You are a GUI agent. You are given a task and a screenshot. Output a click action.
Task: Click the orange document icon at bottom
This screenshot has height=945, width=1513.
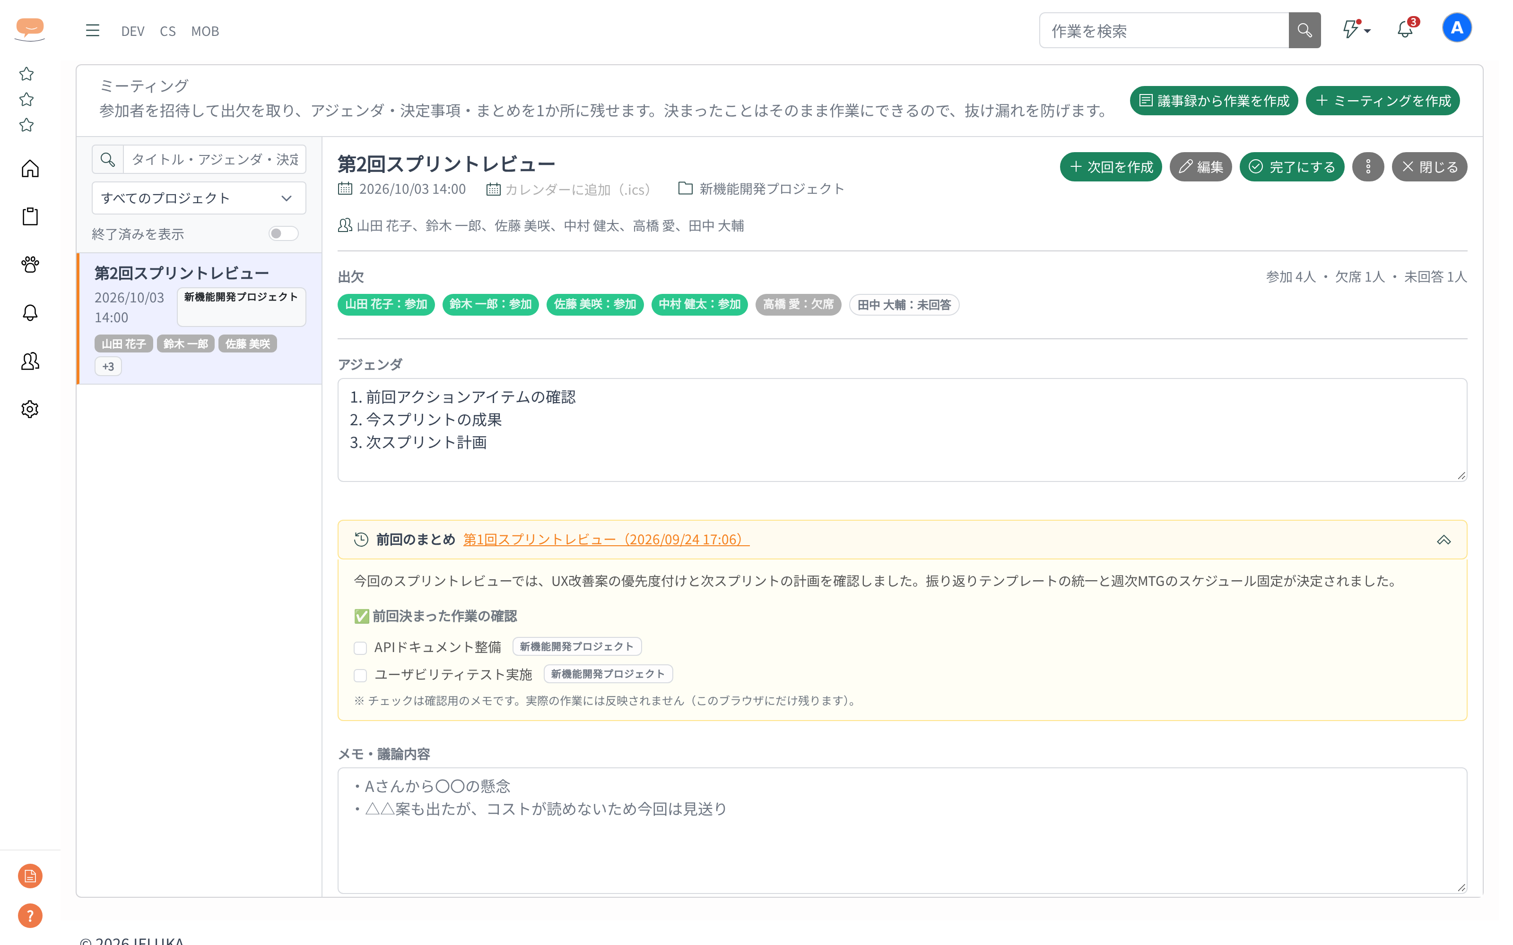[30, 876]
